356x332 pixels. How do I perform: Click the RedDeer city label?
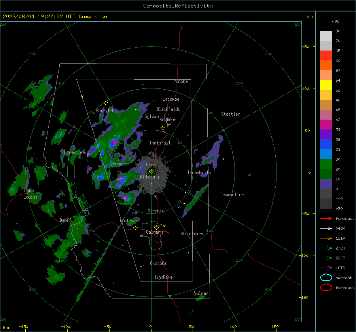[x=168, y=120]
